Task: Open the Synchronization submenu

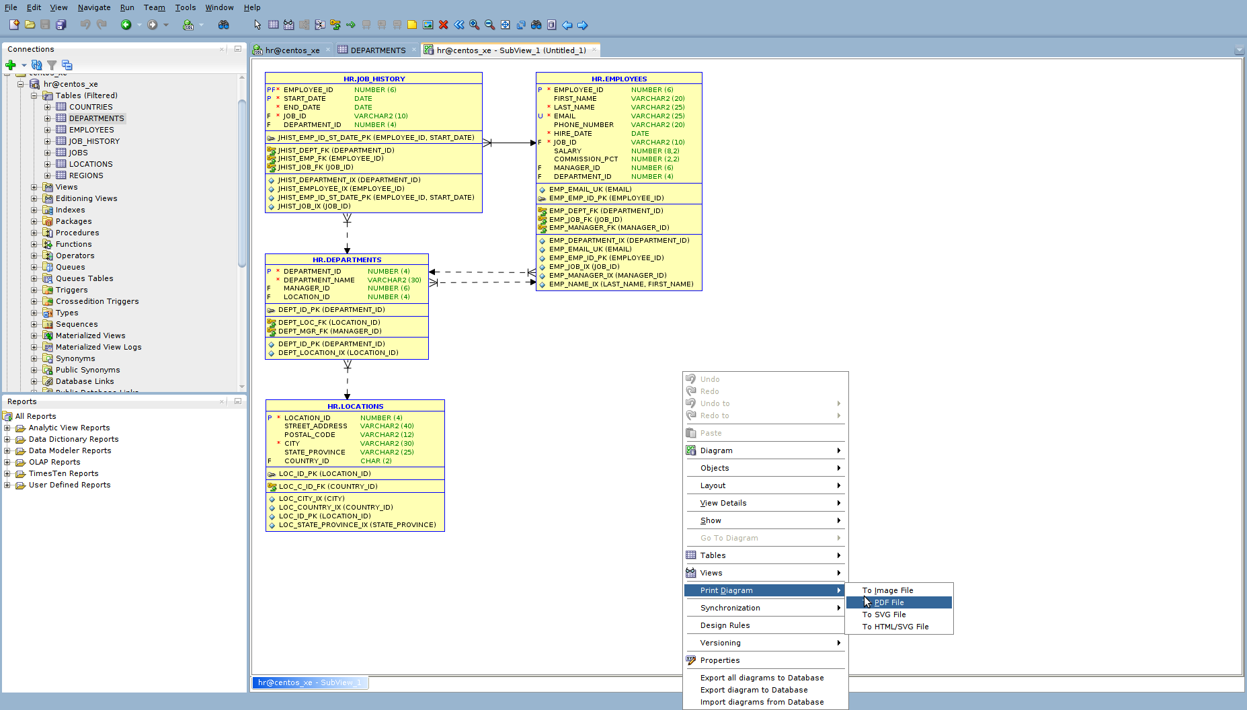Action: click(765, 608)
